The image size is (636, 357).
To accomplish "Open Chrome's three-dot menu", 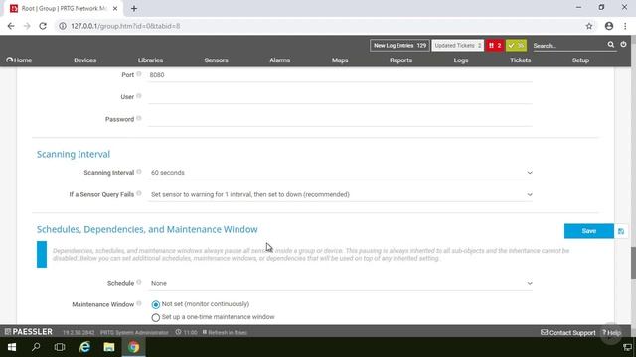I will 625,26.
